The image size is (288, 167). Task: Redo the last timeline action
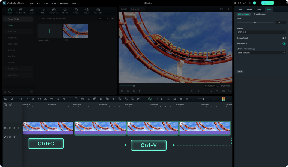pos(27,99)
